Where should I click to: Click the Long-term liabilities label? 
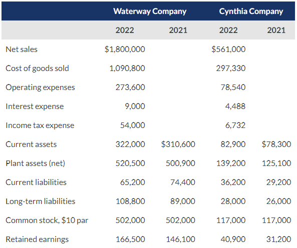coord(41,201)
